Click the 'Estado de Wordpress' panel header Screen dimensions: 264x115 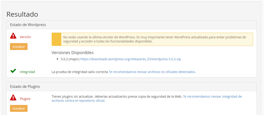[x=131, y=25]
